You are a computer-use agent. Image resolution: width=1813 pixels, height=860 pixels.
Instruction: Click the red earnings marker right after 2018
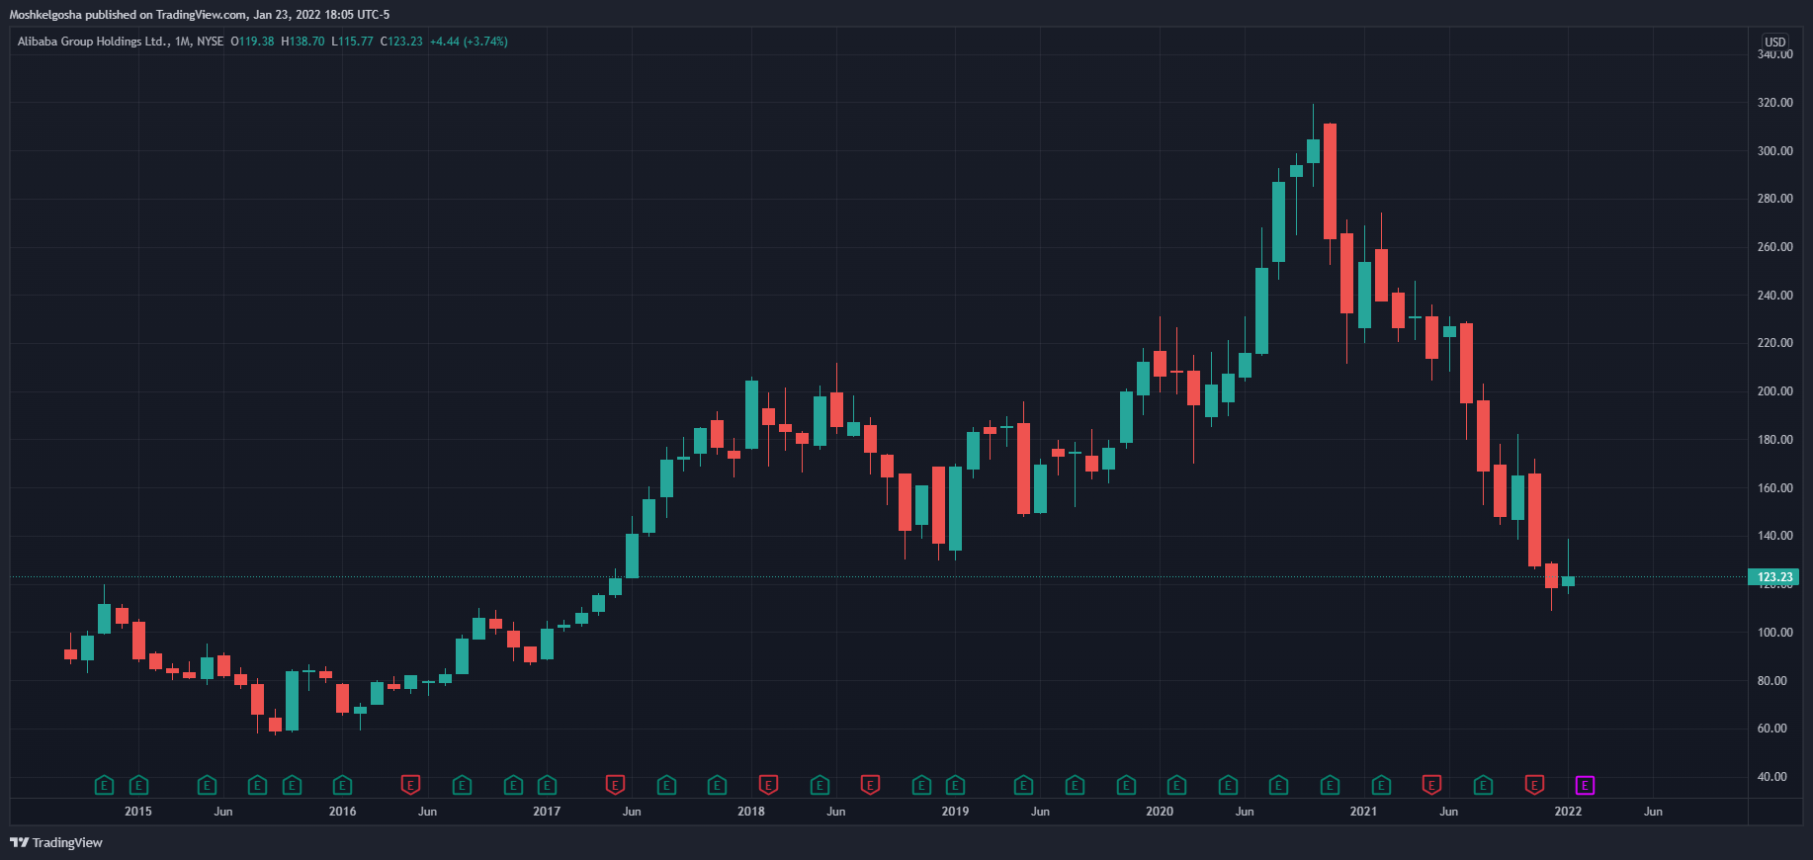768,786
